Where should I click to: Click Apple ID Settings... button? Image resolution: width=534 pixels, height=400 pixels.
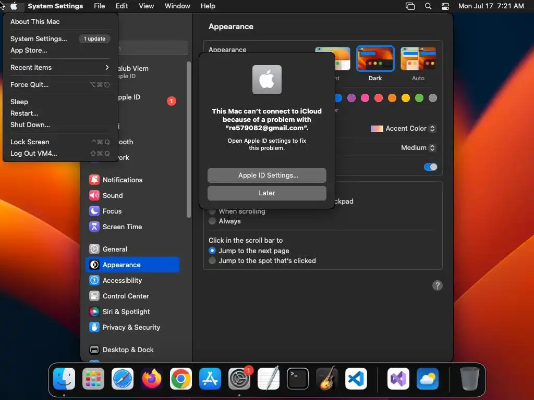pos(267,176)
